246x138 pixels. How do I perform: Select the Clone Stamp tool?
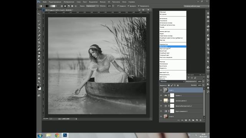[x=39, y=42]
